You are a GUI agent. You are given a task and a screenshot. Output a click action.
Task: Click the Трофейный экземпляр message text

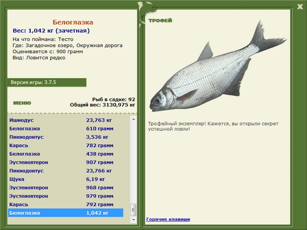213,126
